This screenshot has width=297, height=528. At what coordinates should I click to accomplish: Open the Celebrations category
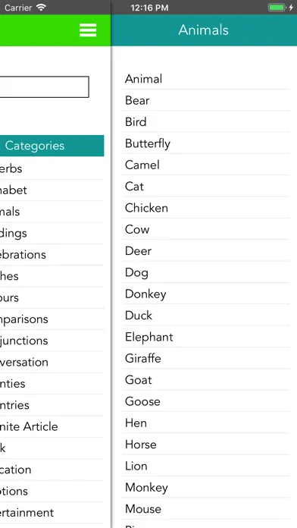(52, 255)
